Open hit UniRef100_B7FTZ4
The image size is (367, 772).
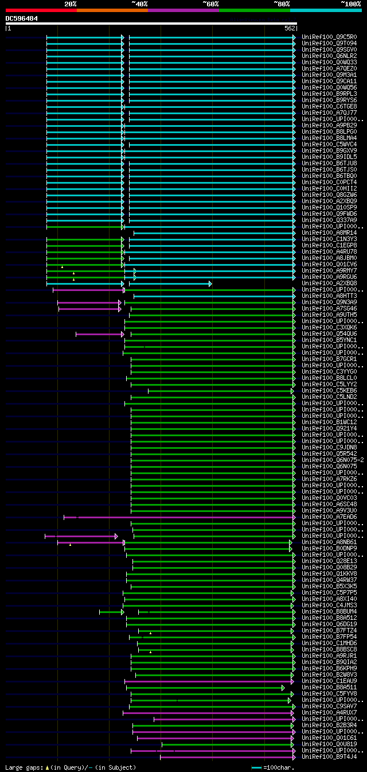click(329, 630)
